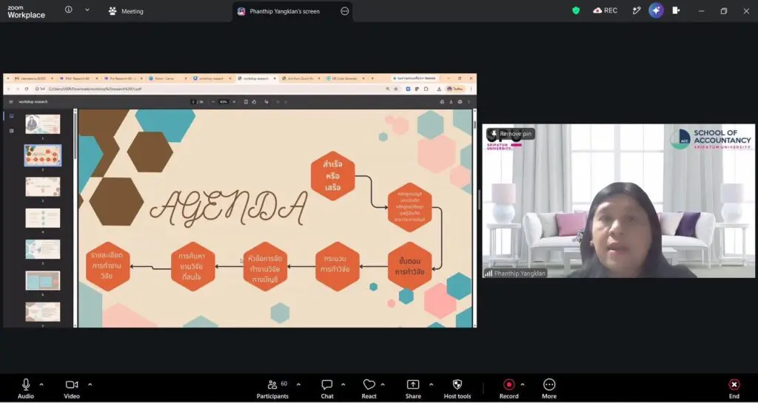Viewport: 758px width, 403px height.
Task: Expand the Chat options arrow
Action: coord(343,385)
